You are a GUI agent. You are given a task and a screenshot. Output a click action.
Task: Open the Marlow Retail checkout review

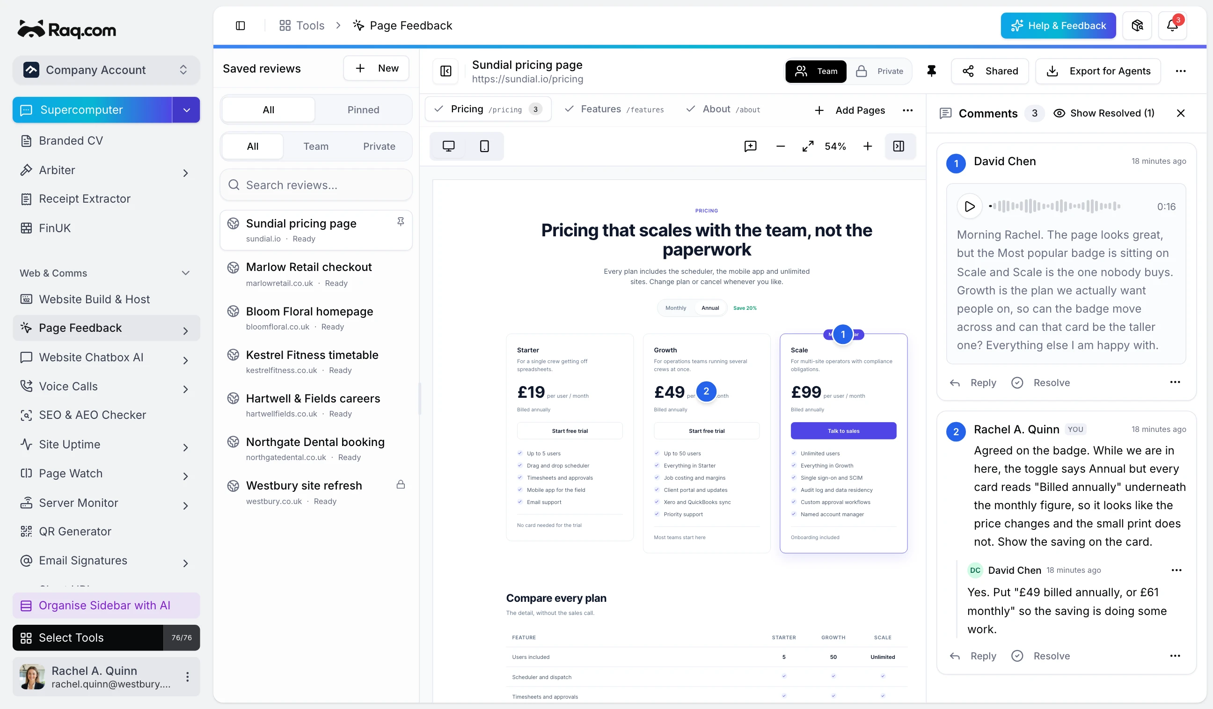(x=316, y=274)
